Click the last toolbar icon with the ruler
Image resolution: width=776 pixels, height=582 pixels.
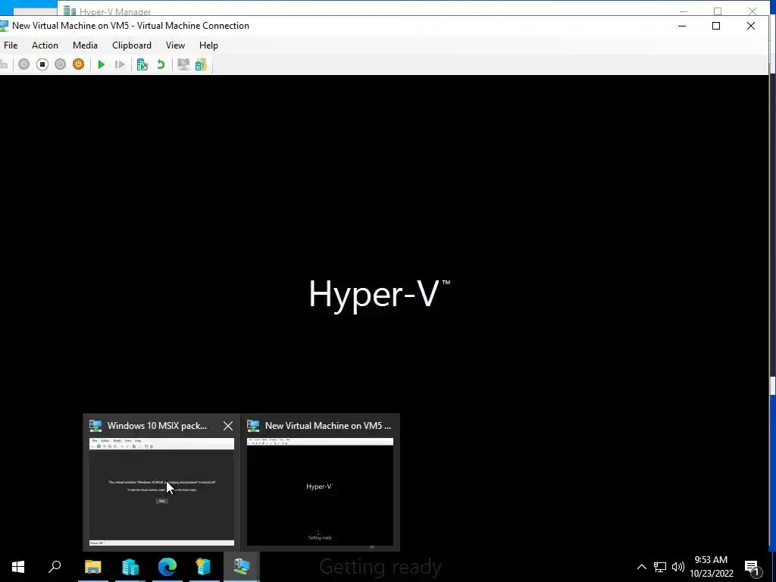(201, 64)
